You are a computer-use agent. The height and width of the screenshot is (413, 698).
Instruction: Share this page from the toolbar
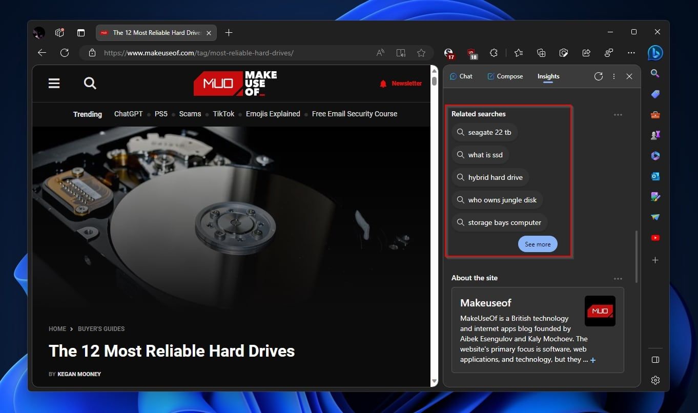586,53
